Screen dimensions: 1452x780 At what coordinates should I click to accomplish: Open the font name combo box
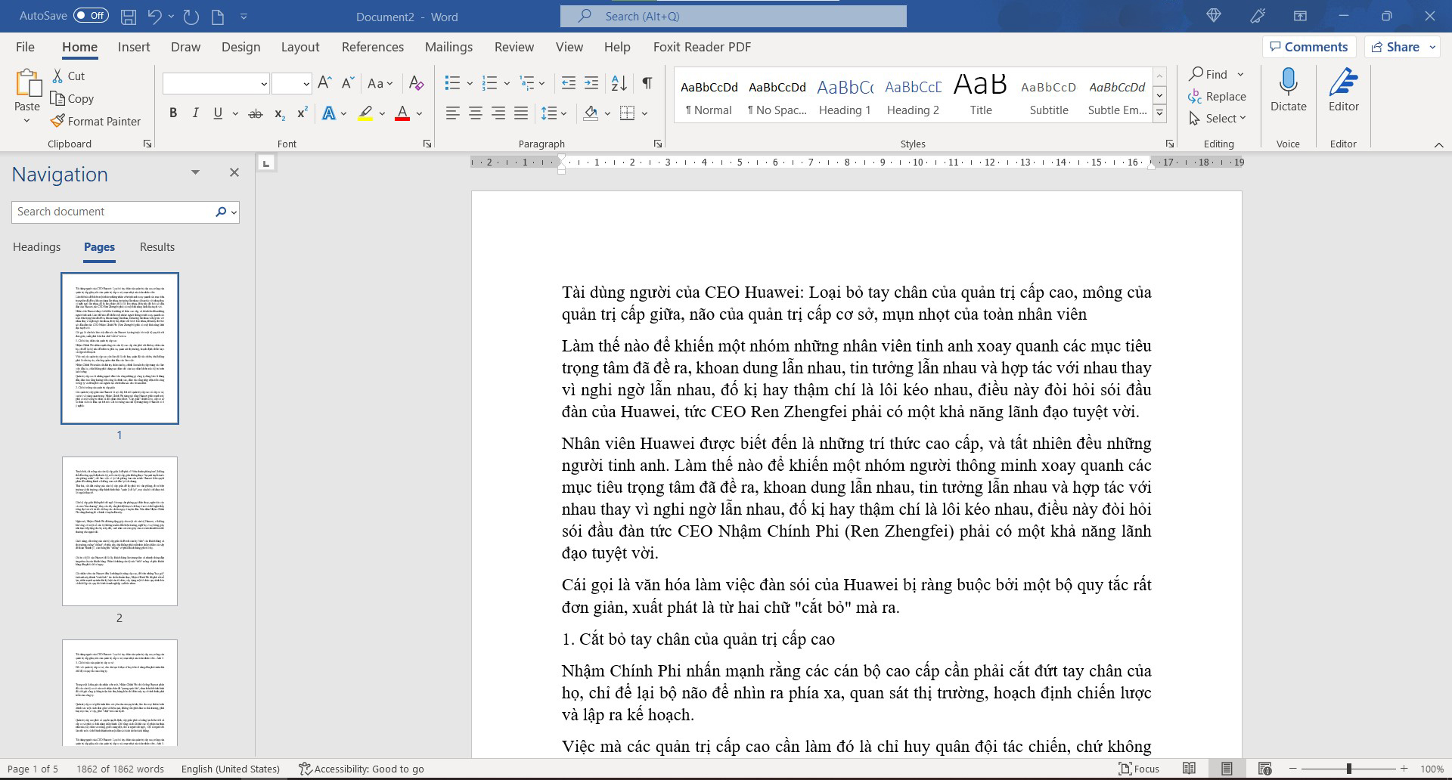216,83
